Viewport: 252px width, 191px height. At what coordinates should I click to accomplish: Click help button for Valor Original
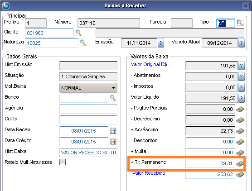(x=242, y=66)
